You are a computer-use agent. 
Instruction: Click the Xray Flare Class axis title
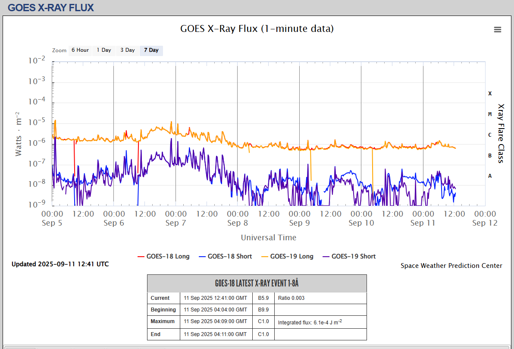pos(501,133)
